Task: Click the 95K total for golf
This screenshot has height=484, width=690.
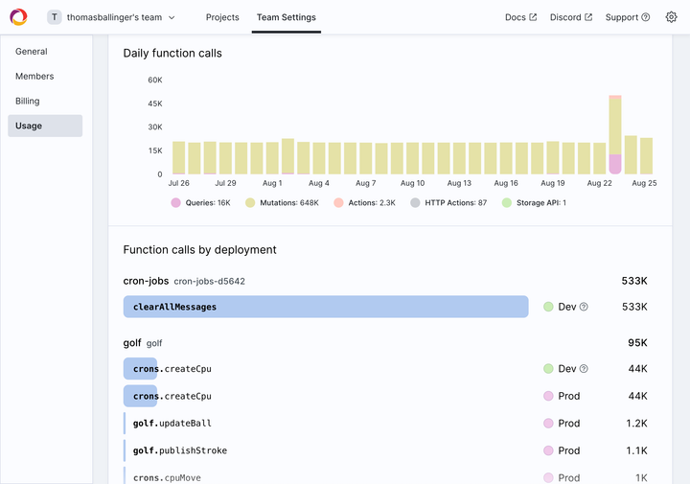Action: 637,343
